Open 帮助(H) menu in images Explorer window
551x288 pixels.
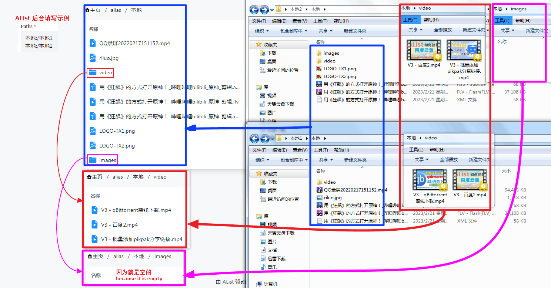point(523,20)
